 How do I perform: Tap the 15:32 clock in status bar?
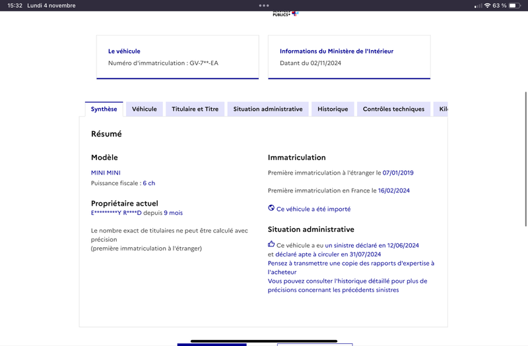coord(15,5)
